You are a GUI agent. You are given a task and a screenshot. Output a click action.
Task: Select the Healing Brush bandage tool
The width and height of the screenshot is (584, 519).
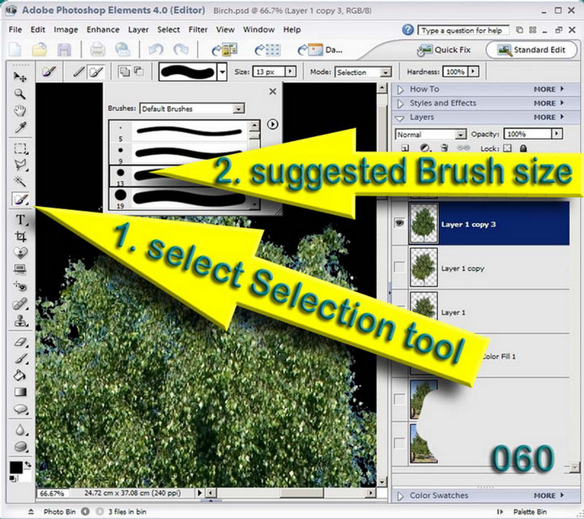tap(20, 304)
